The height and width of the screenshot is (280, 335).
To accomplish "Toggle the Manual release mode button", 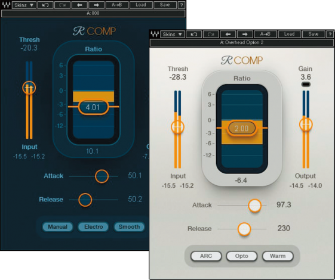I will (x=58, y=227).
